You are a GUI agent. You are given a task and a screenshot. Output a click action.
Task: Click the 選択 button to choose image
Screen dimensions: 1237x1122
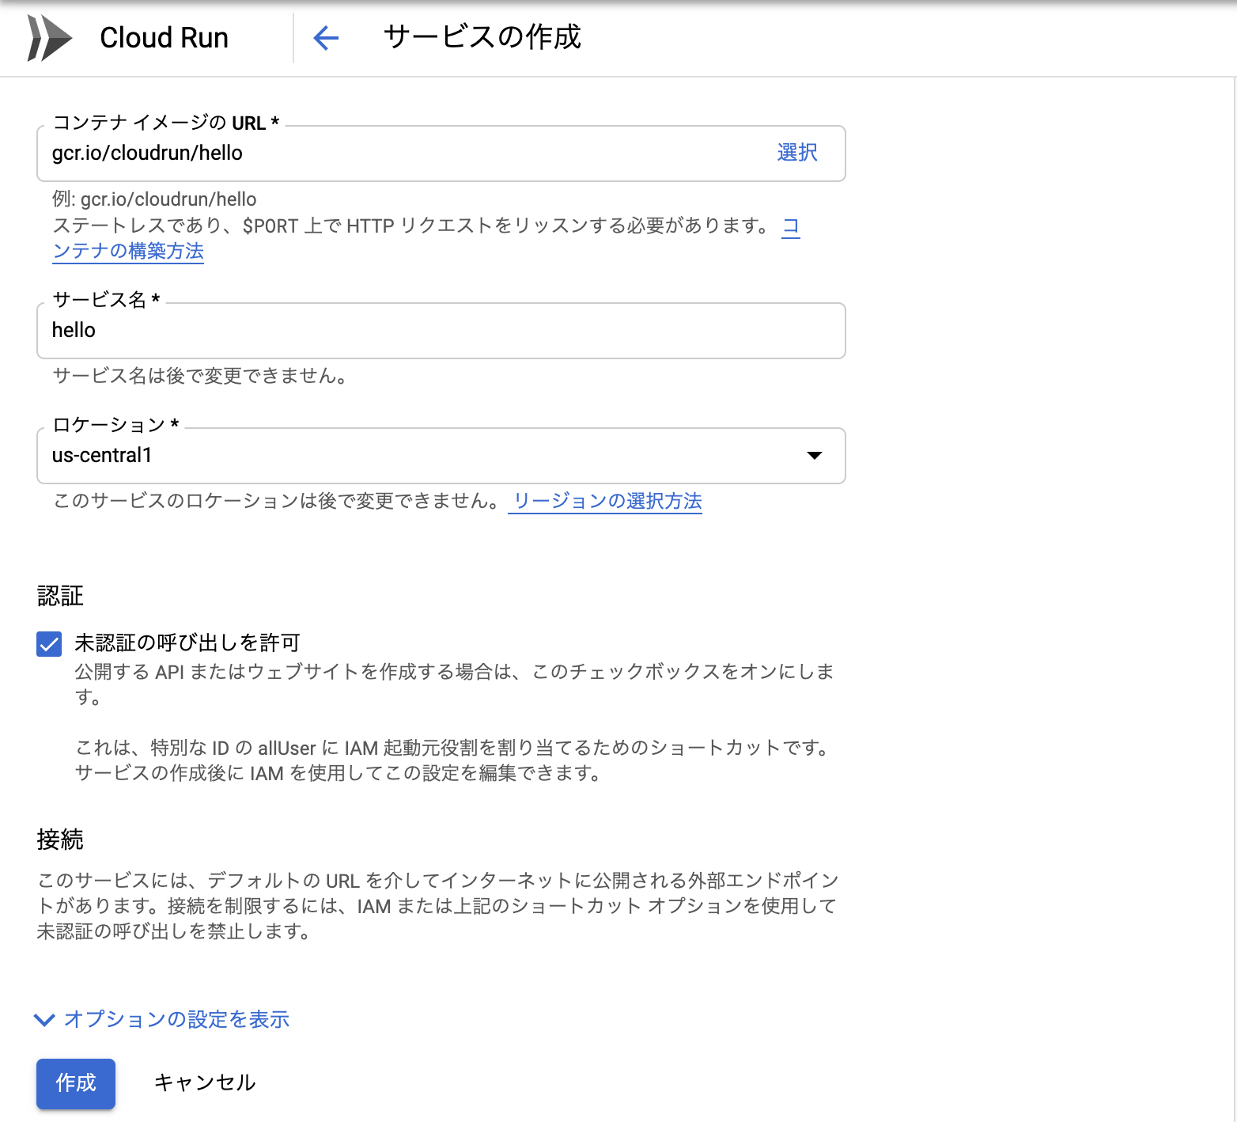click(x=797, y=153)
